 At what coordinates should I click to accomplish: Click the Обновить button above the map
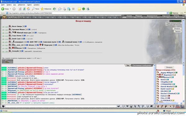pyautogui.click(x=177, y=29)
